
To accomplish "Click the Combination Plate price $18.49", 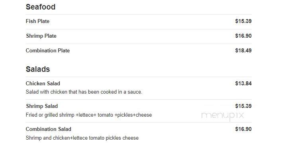I will pyautogui.click(x=243, y=50).
